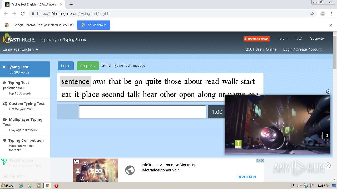Viewport: 337px width, 189px height.
Task: Click the 10FastFingers logo
Action: 19,39
